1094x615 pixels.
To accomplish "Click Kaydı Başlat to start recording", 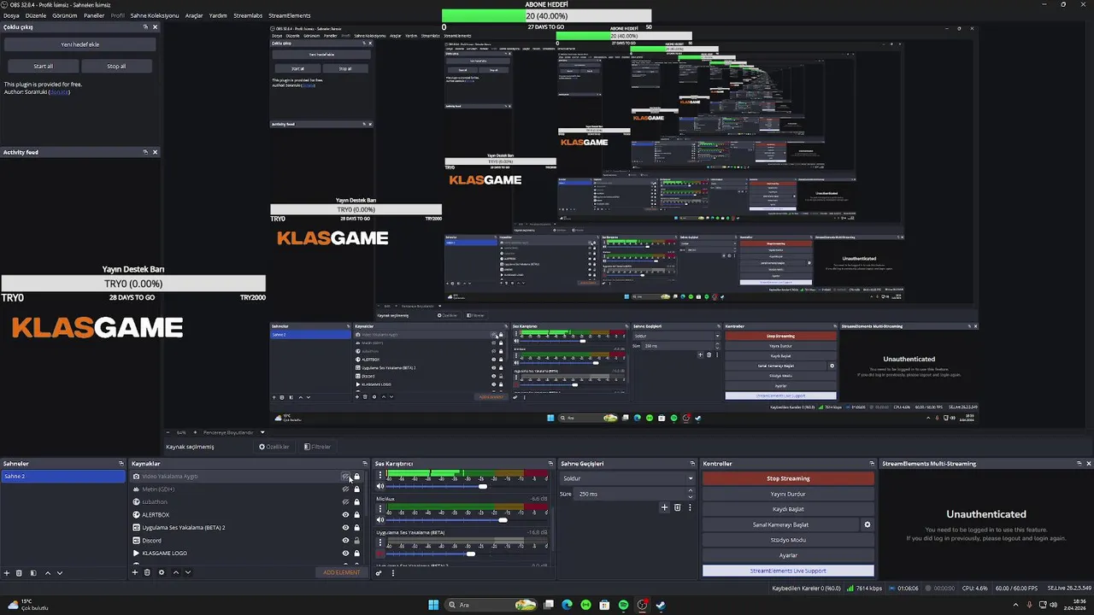I will click(788, 509).
